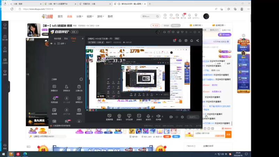Image resolution: width=279 pixels, height=157 pixels.
Task: Open 主播任务 tool
Action: (79, 88)
